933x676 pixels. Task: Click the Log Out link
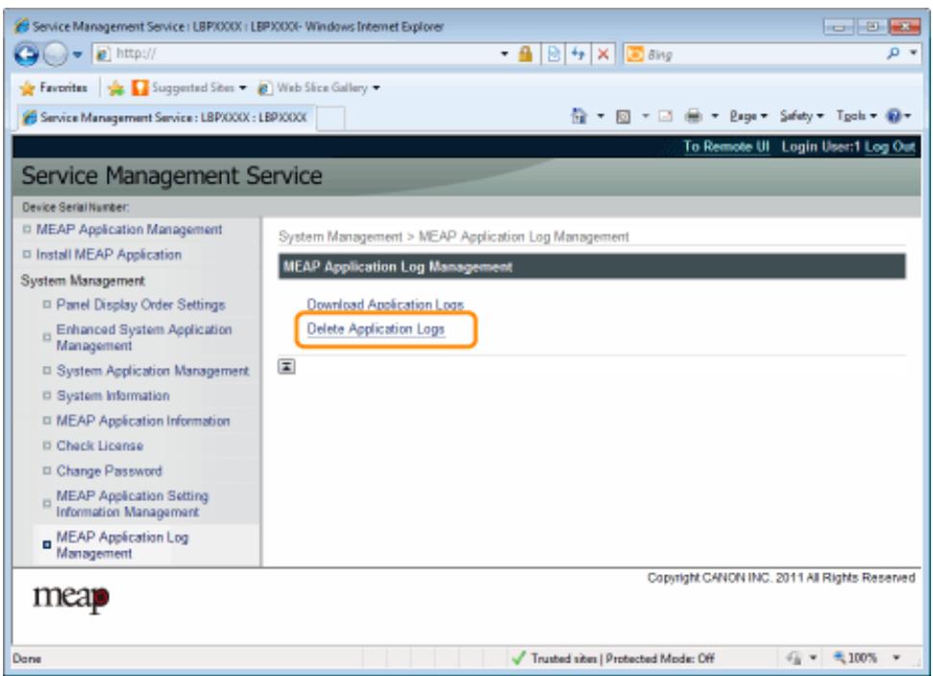click(x=890, y=147)
